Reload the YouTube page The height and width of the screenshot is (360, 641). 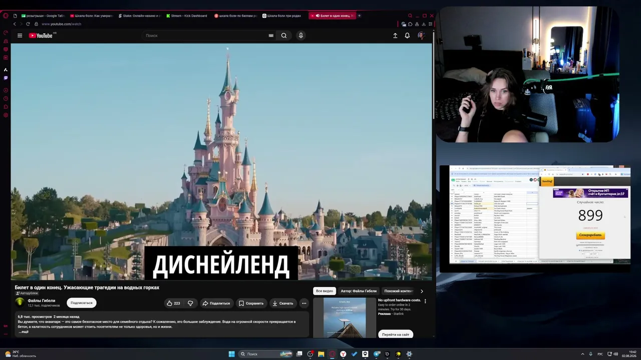click(28, 24)
